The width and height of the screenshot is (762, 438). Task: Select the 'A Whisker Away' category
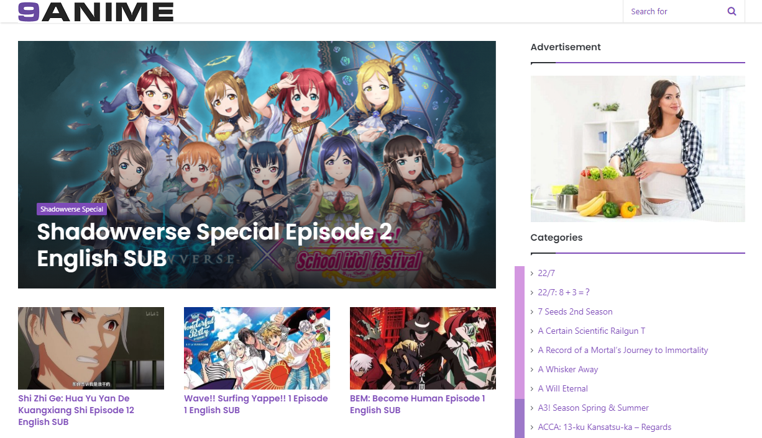568,369
